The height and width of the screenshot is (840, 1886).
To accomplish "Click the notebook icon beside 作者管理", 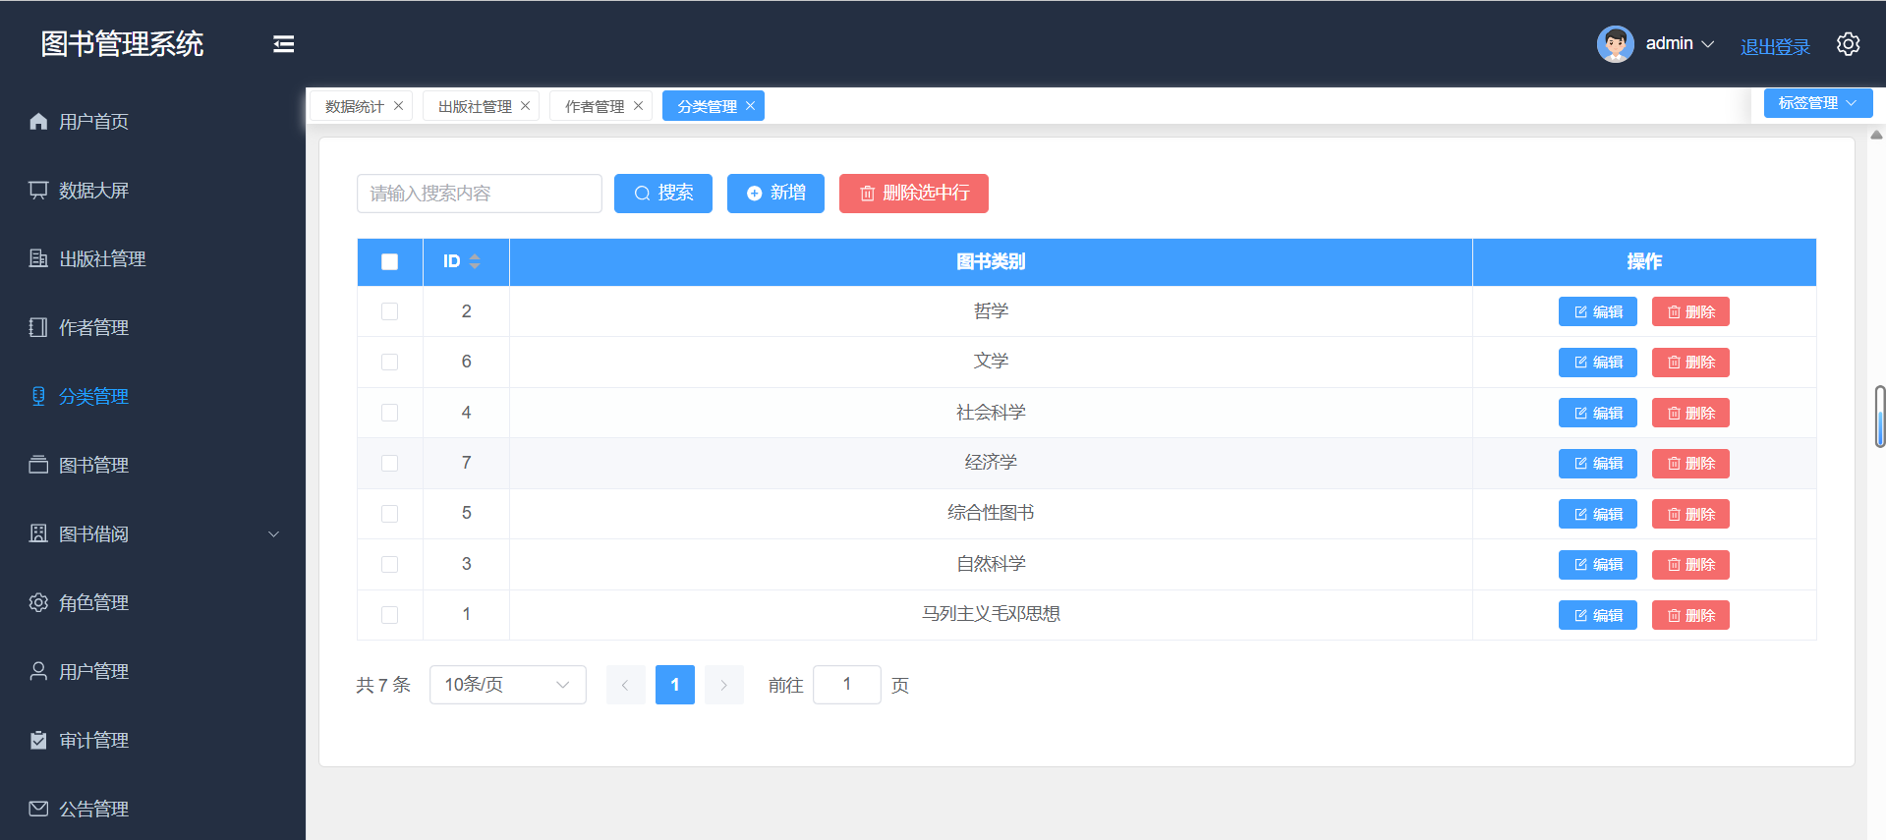I will pyautogui.click(x=38, y=327).
